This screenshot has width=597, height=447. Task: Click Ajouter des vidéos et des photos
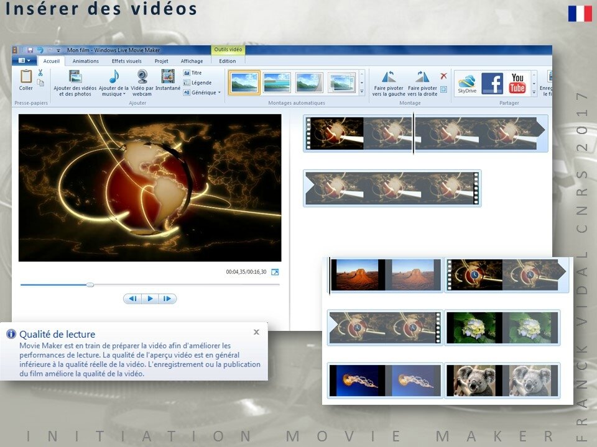(75, 83)
